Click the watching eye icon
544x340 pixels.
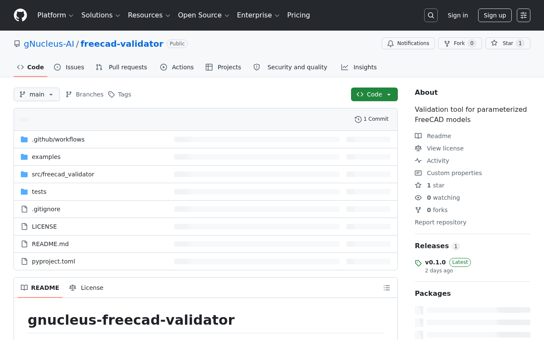pyautogui.click(x=418, y=198)
